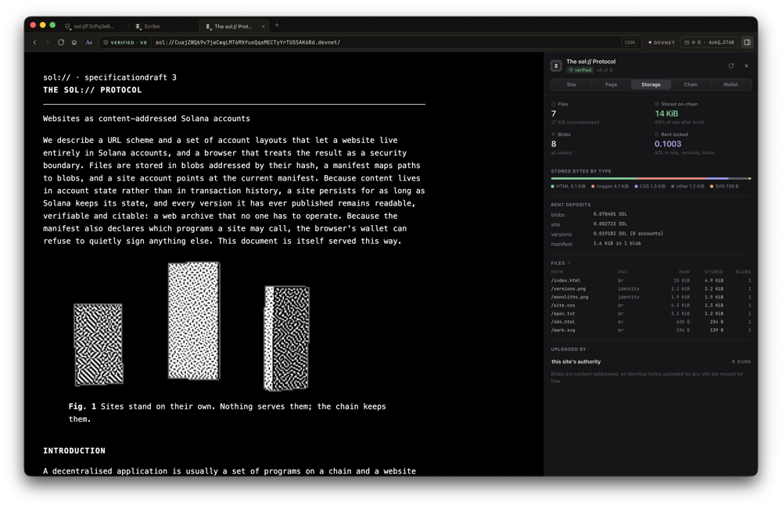
Task: Click THE SOL:// PROTOCOL page heading
Action: 92,90
